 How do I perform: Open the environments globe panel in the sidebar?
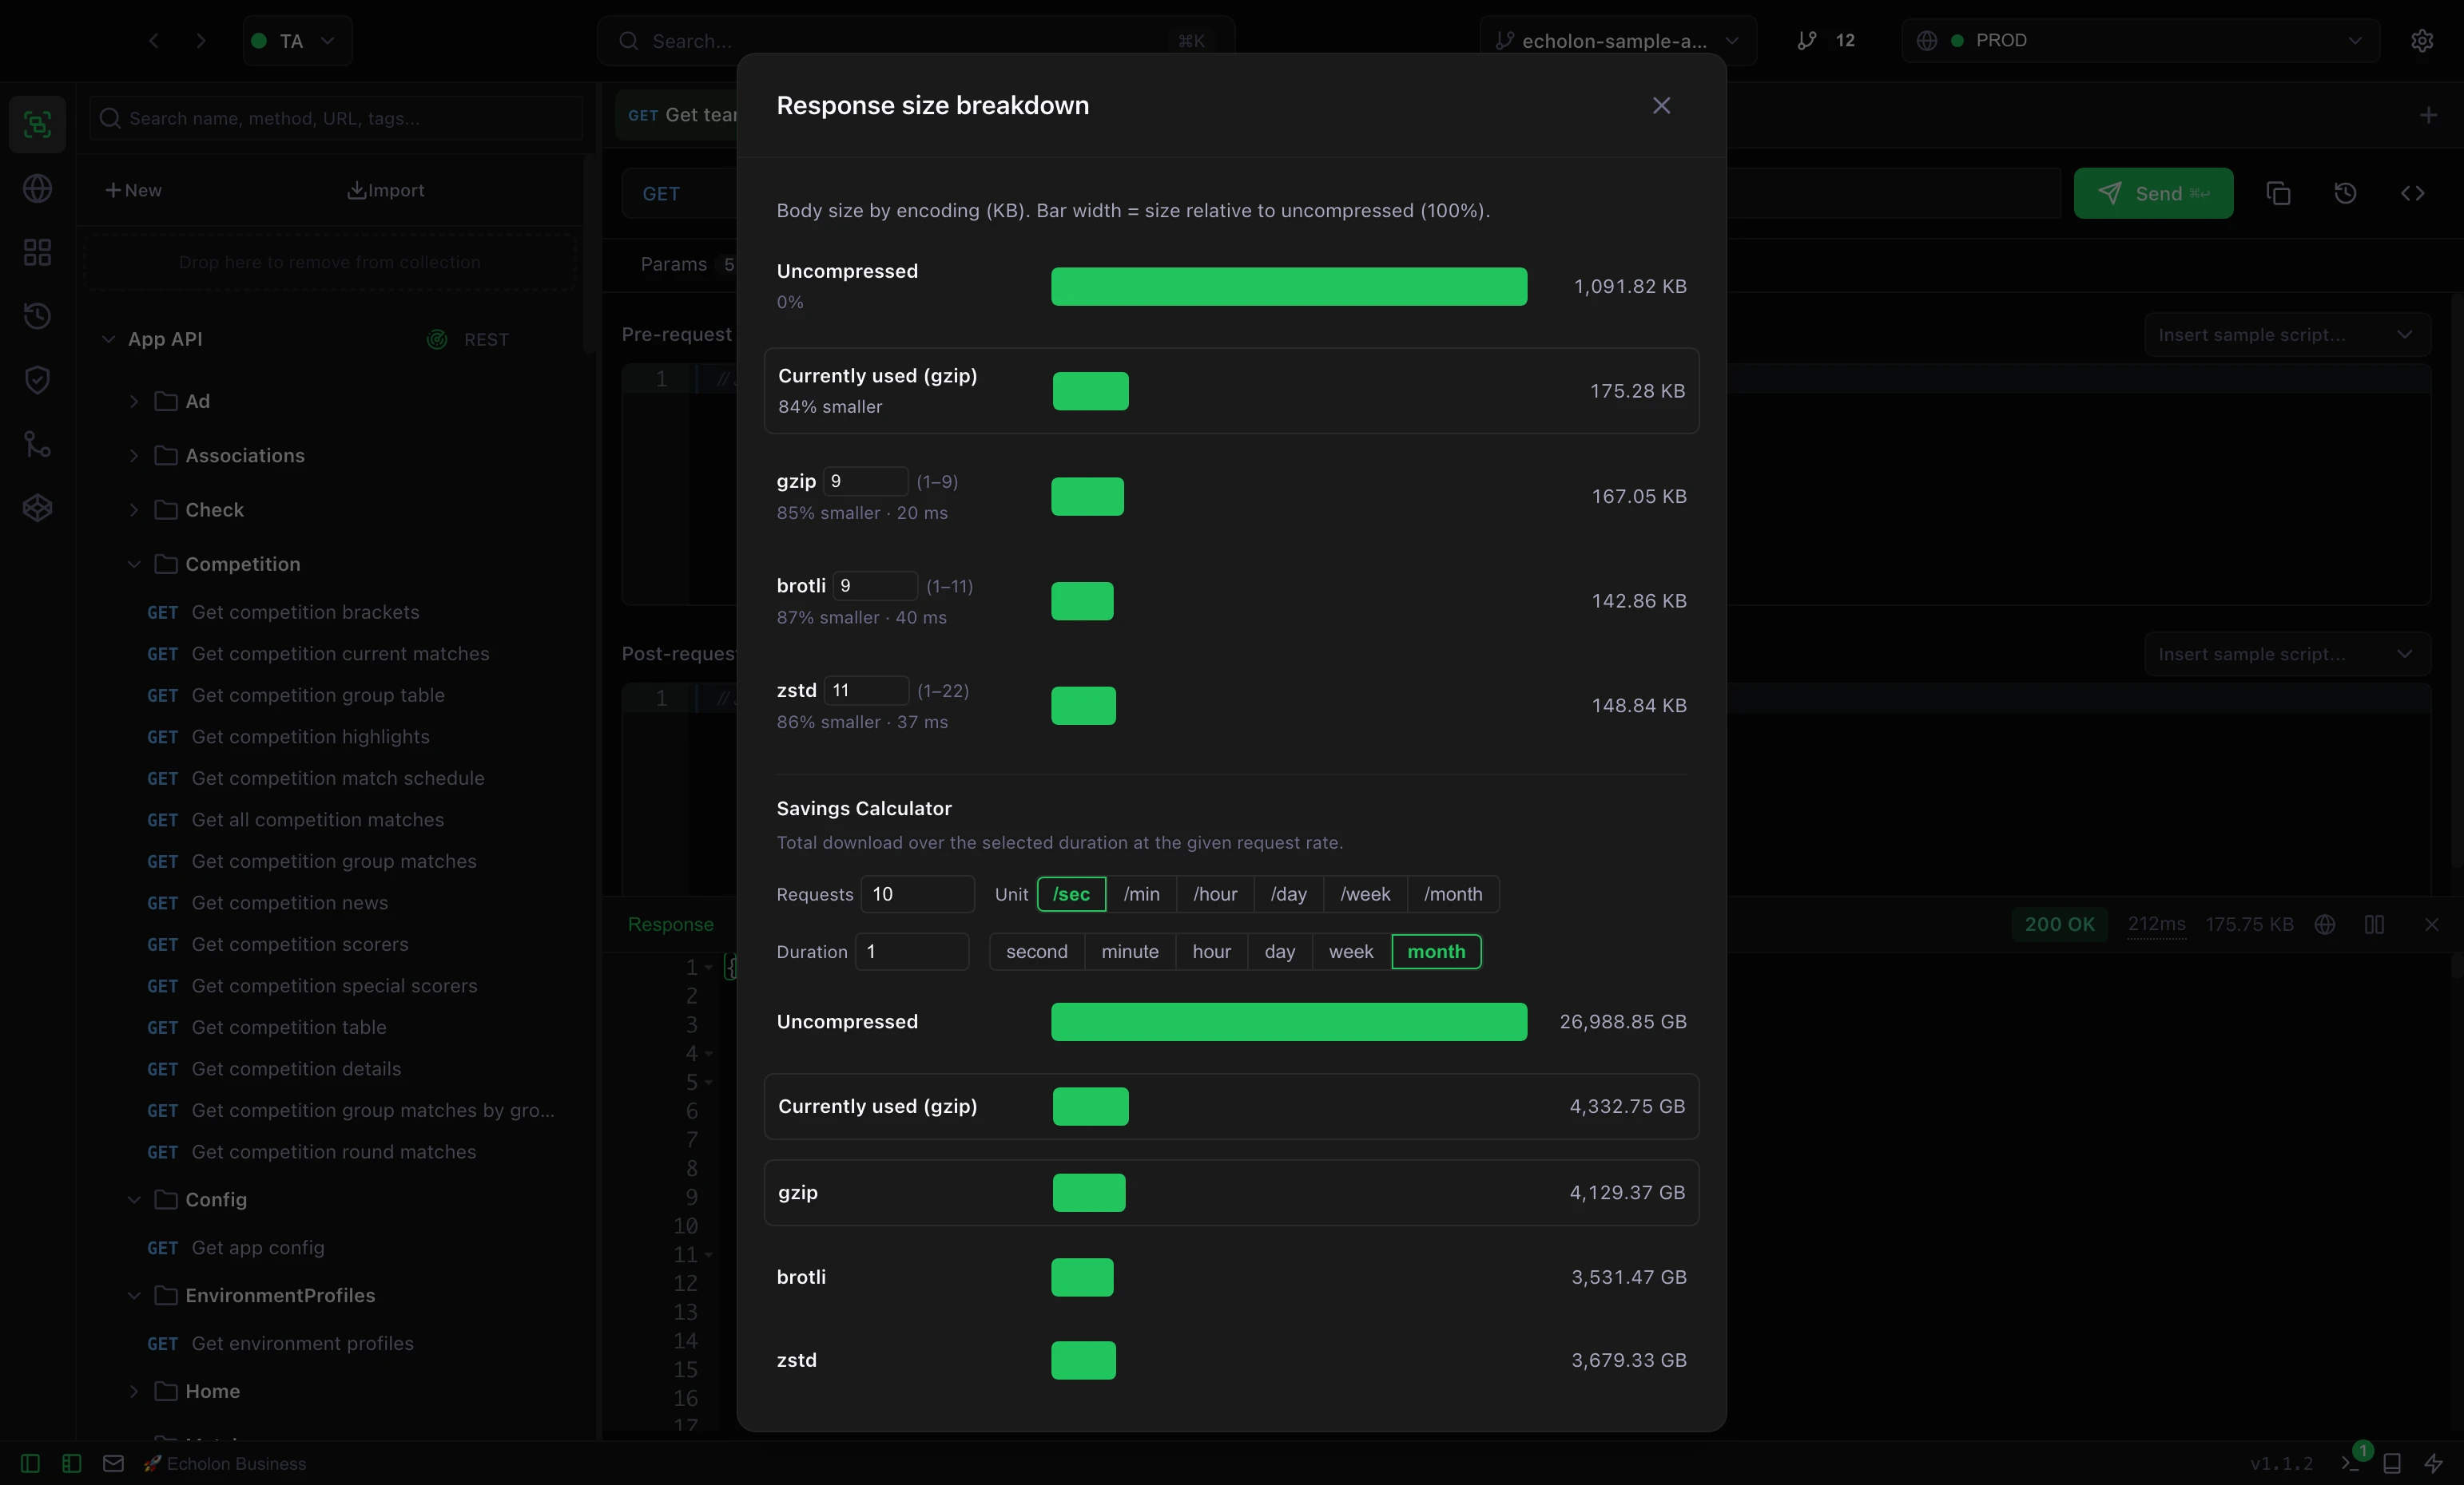(x=37, y=189)
